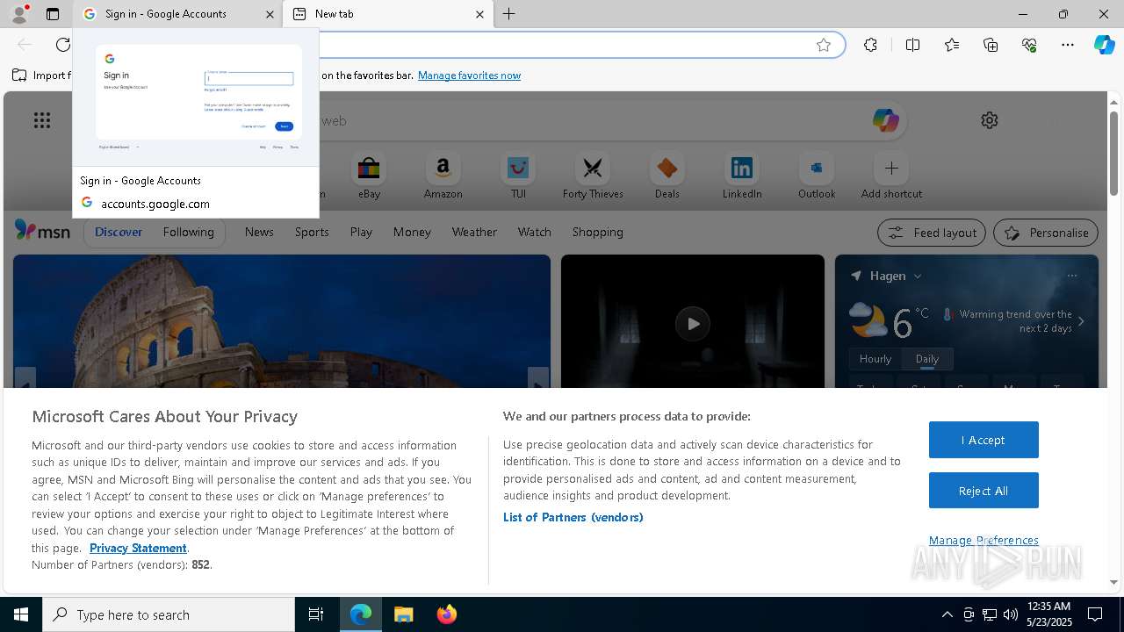Click Reject All cookies button

[x=983, y=491]
